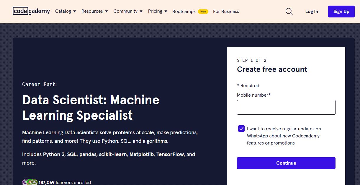The height and width of the screenshot is (185, 360).
Task: Click the Career Path label
Action: click(x=39, y=84)
